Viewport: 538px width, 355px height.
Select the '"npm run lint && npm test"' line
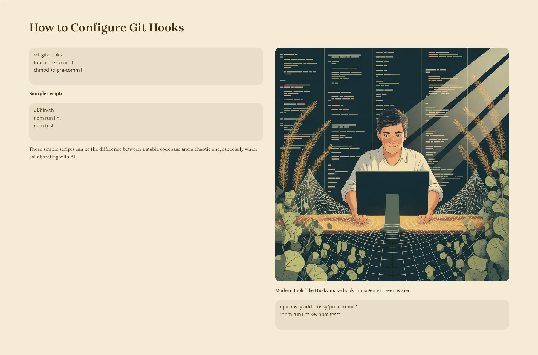pyautogui.click(x=310, y=314)
